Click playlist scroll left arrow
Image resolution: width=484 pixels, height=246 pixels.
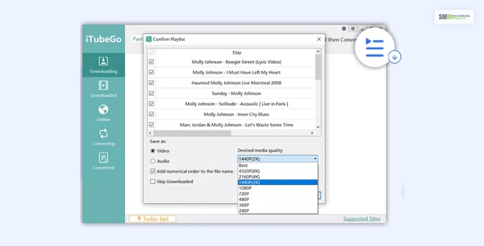(150, 133)
